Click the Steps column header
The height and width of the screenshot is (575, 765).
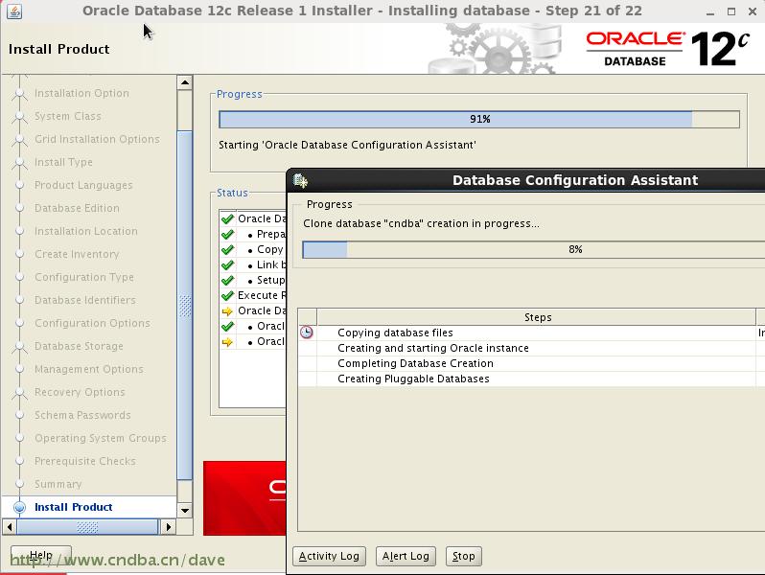point(537,317)
